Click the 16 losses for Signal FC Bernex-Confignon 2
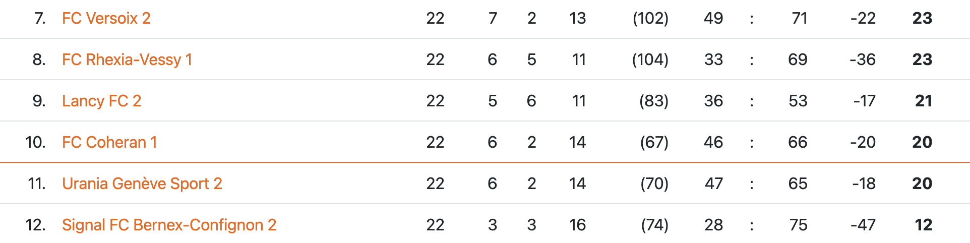Viewport: 970px width, 243px height. point(577,225)
